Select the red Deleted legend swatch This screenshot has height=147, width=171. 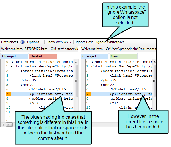[43, 56]
